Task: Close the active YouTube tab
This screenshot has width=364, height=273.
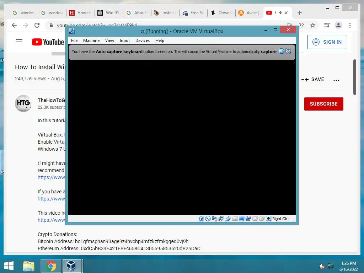Action: tap(286, 13)
